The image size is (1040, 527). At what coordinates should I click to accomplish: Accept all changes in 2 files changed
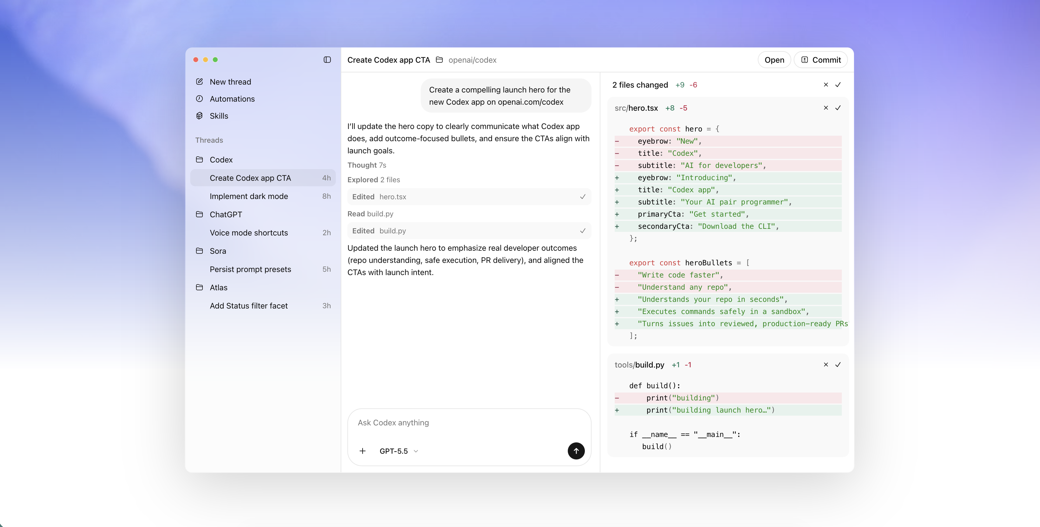click(x=838, y=85)
